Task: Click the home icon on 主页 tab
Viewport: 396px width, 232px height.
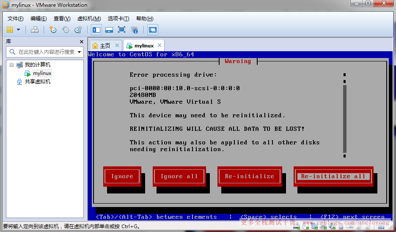Action: [x=95, y=46]
